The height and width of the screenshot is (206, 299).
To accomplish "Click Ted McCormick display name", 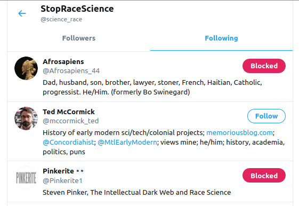I will pos(69,112).
